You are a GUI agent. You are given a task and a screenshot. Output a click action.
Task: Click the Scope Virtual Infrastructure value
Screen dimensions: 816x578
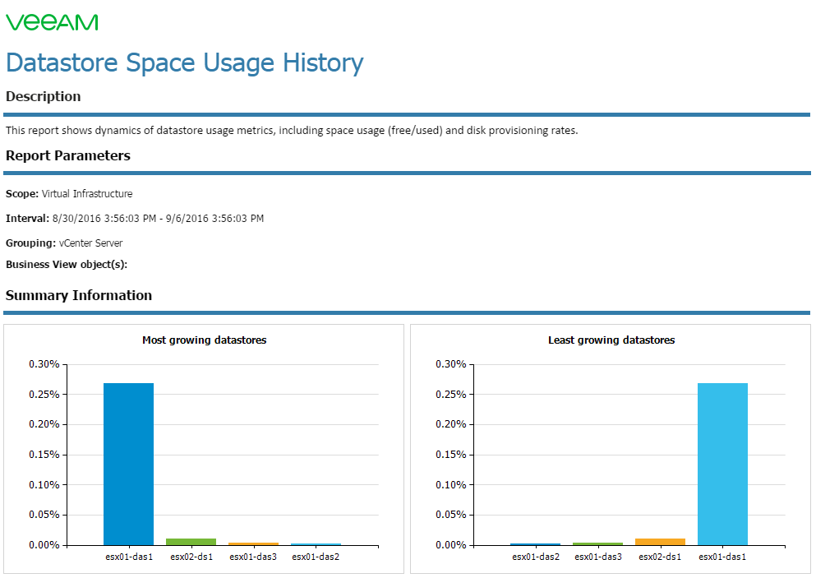coord(87,194)
